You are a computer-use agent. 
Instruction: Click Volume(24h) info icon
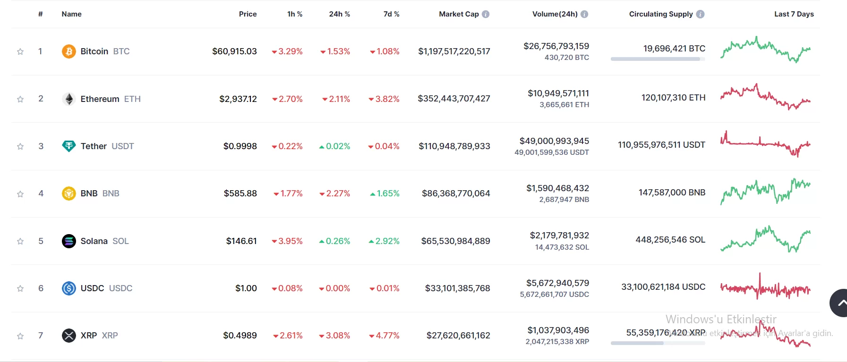click(x=584, y=14)
